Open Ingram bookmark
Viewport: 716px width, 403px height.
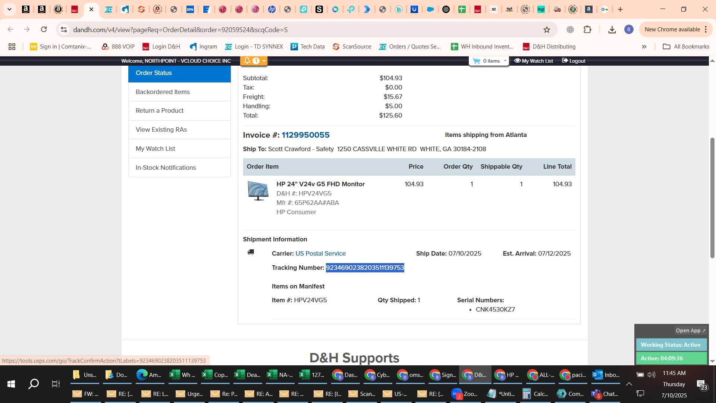(x=203, y=47)
